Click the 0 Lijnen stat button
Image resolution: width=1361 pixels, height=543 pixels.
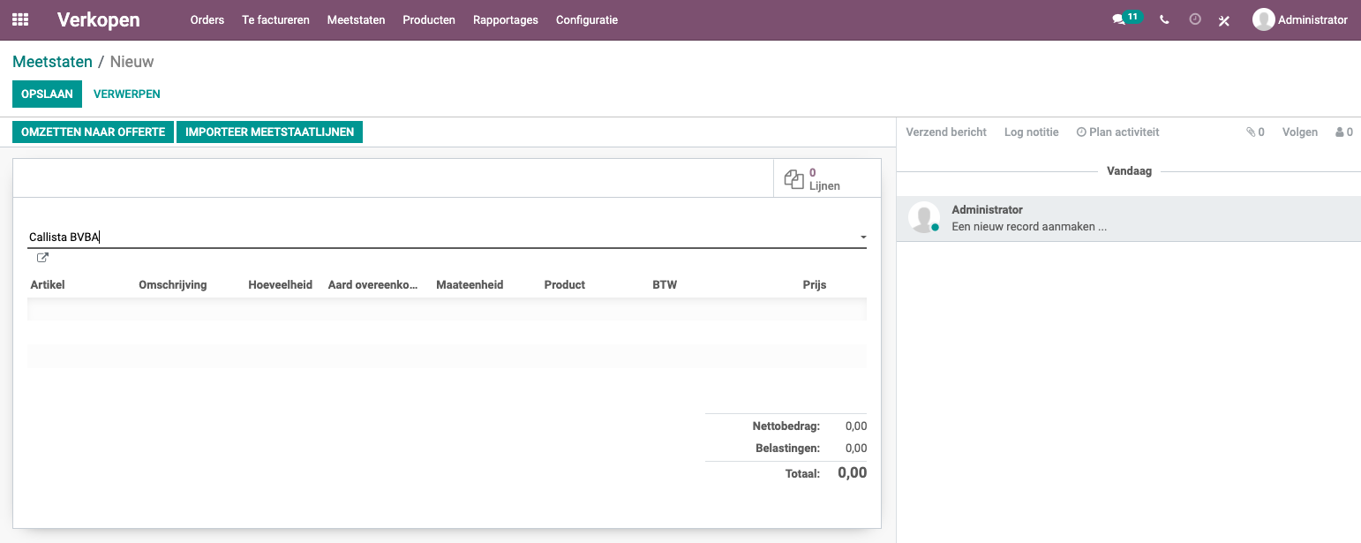click(827, 178)
